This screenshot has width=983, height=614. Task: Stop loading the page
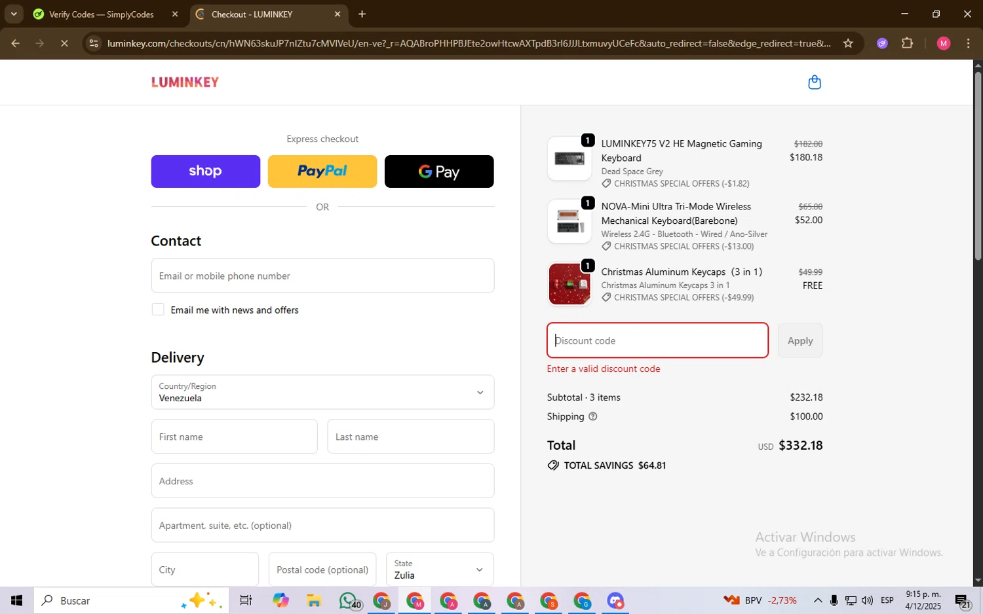pyautogui.click(x=64, y=43)
